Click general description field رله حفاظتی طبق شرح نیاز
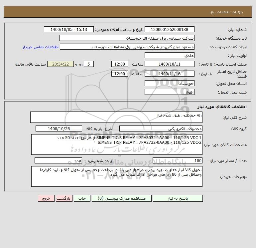This screenshot has height=248, width=256. click(x=116, y=117)
